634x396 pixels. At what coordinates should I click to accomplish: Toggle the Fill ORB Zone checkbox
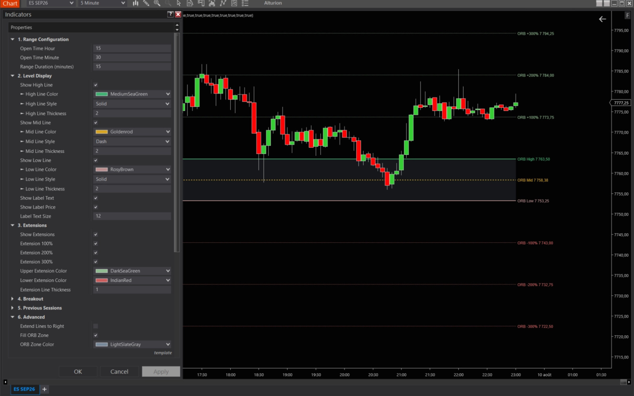click(x=95, y=335)
